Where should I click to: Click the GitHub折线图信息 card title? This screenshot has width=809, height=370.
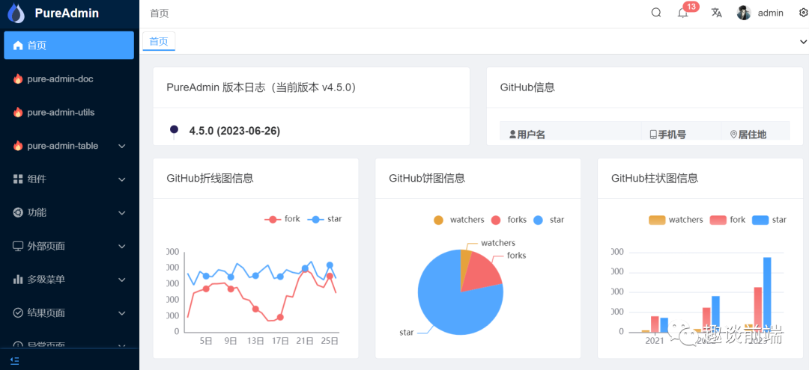210,179
